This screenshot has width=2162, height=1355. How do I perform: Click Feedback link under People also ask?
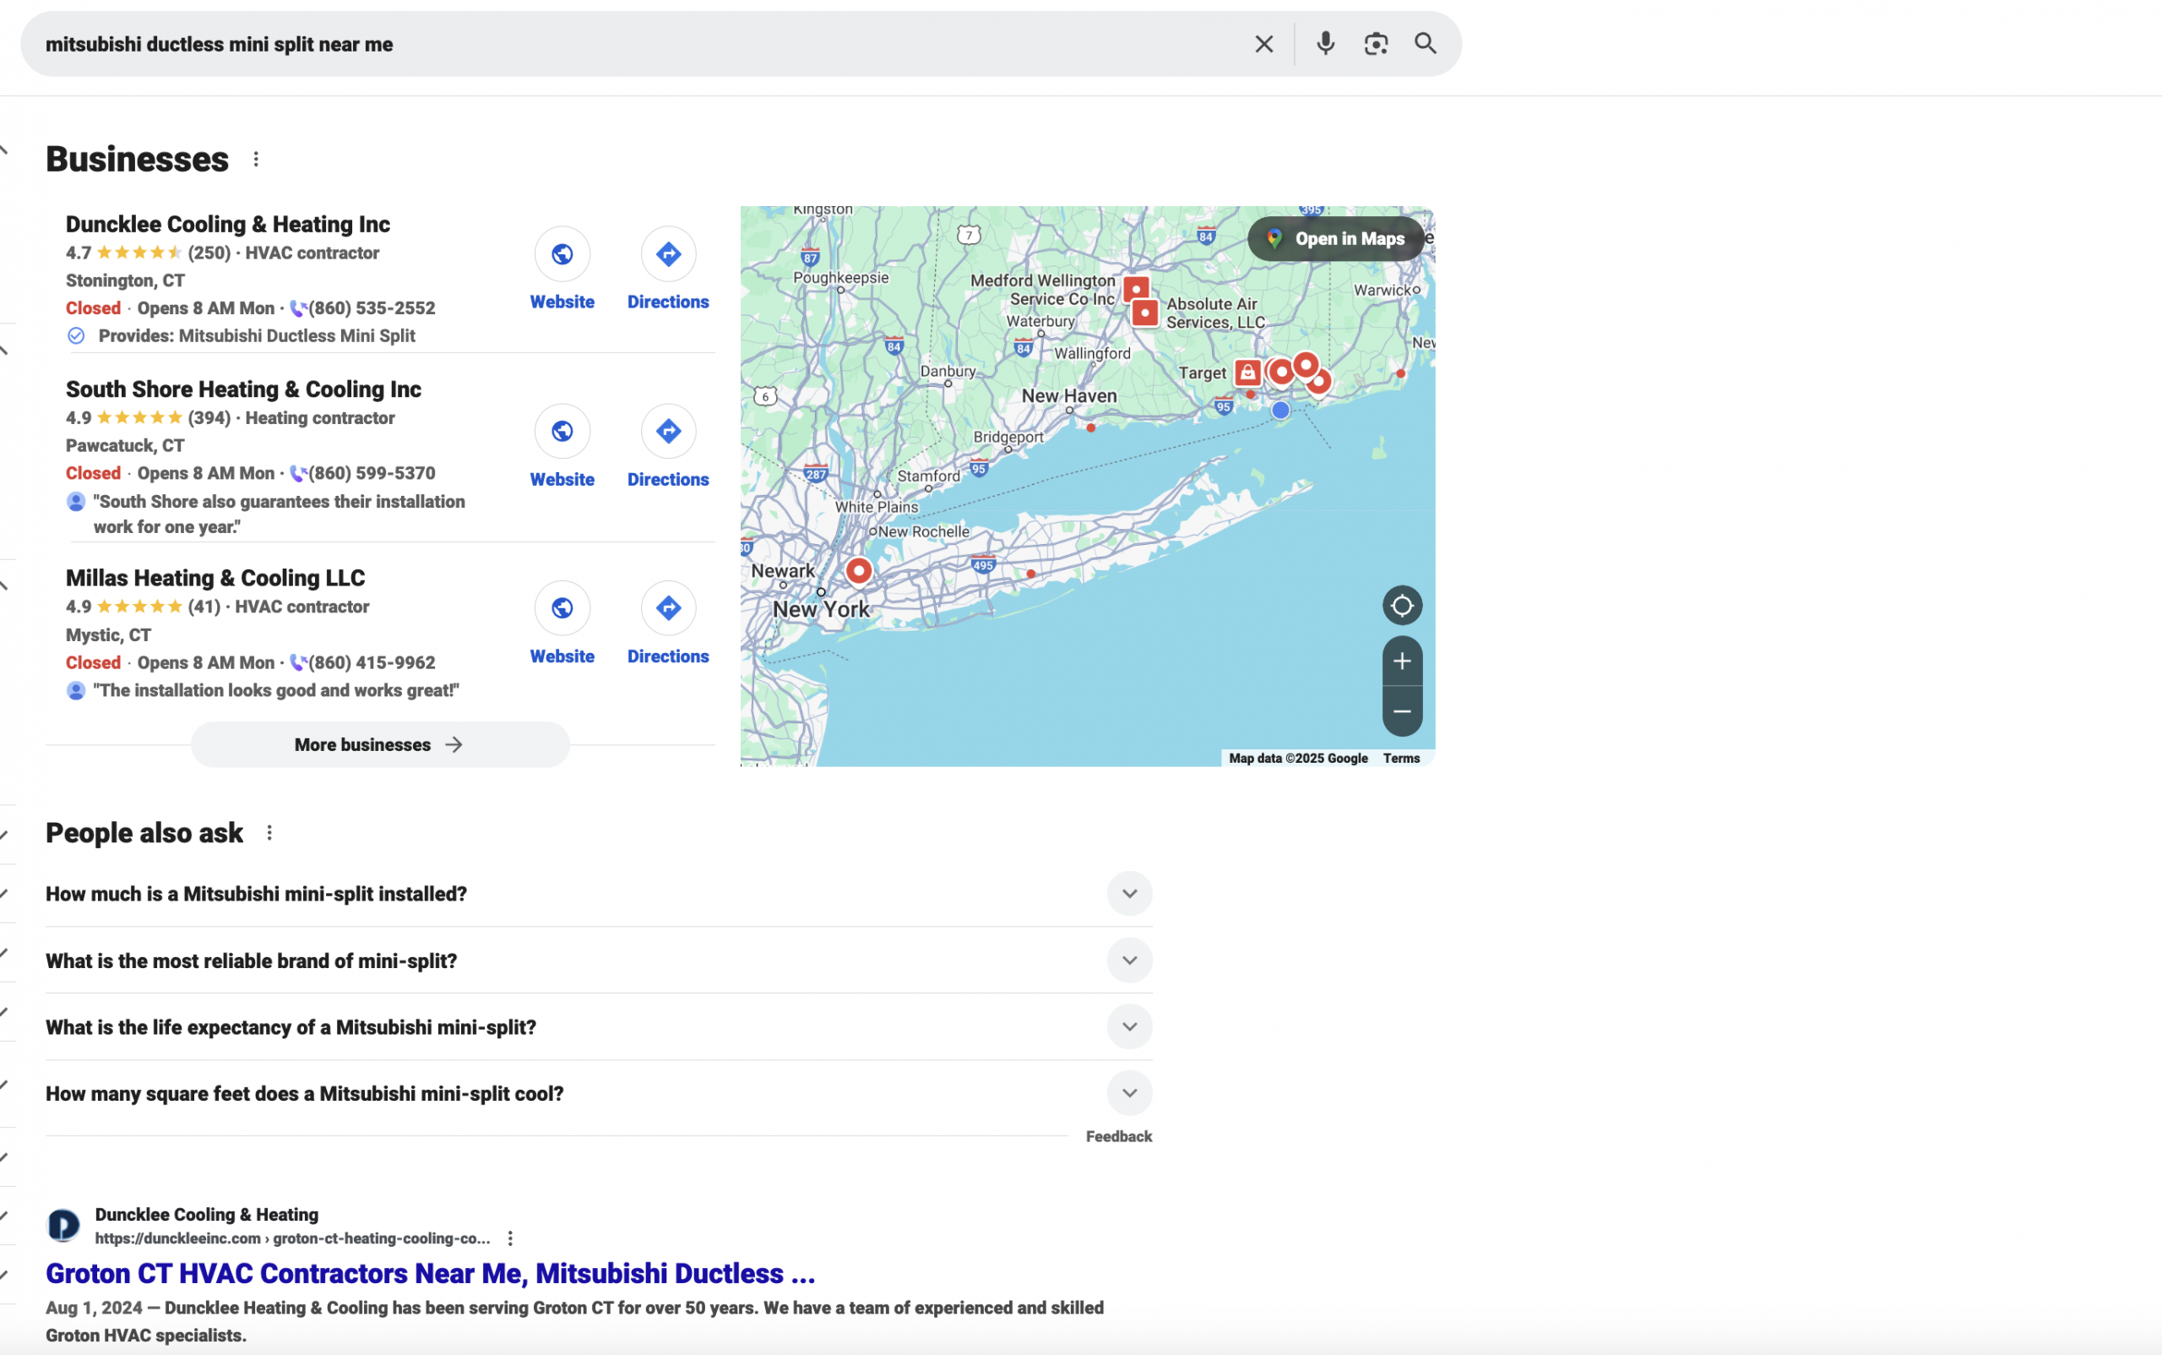tap(1118, 1136)
